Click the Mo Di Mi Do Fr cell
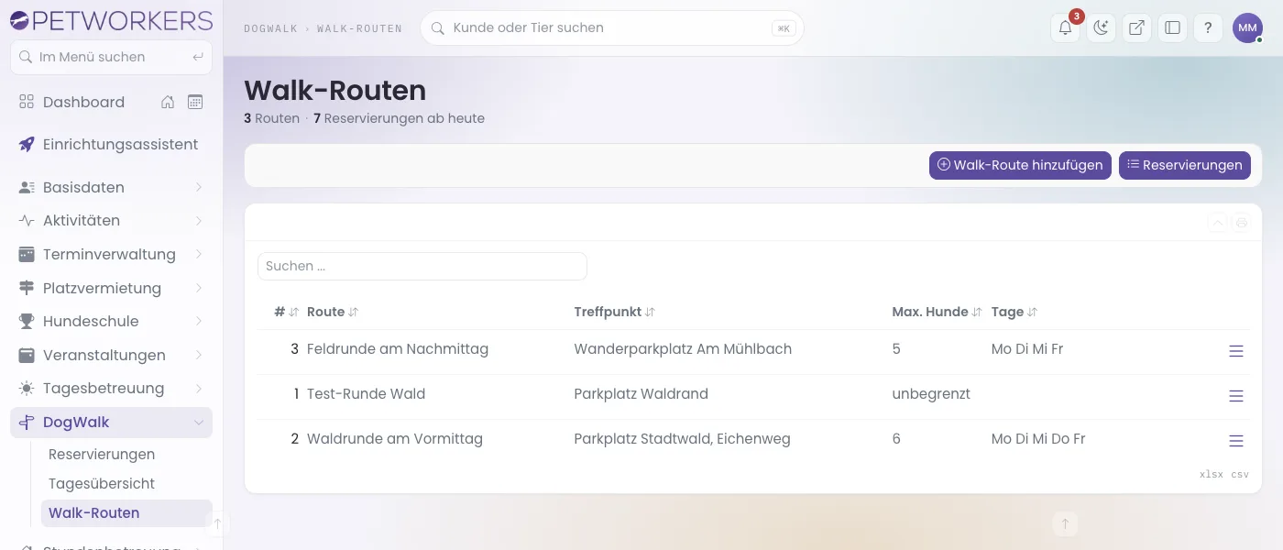Viewport: 1283px width, 550px height. pyautogui.click(x=1038, y=439)
